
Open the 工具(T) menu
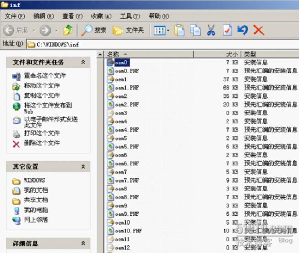[x=130, y=16]
